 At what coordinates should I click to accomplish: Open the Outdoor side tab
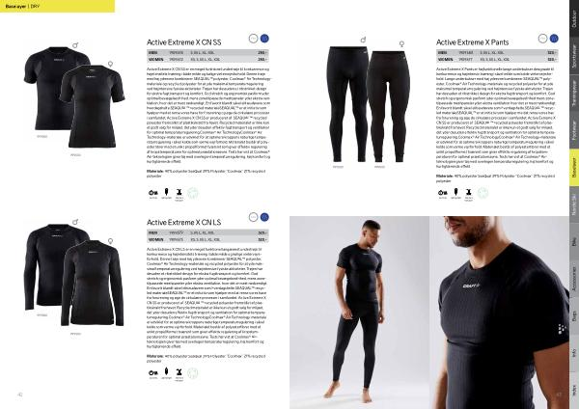574,18
